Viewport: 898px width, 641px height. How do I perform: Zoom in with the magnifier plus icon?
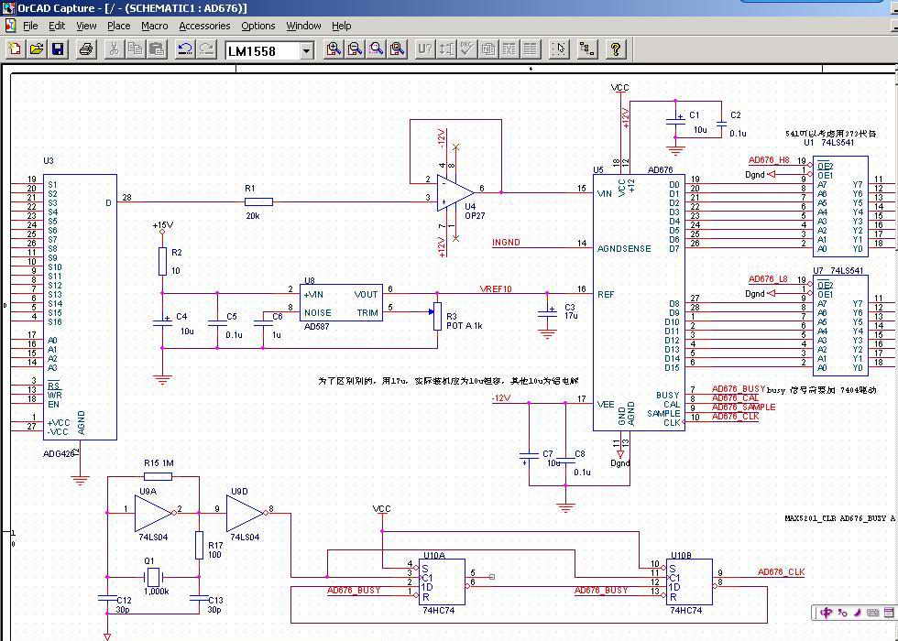[334, 49]
